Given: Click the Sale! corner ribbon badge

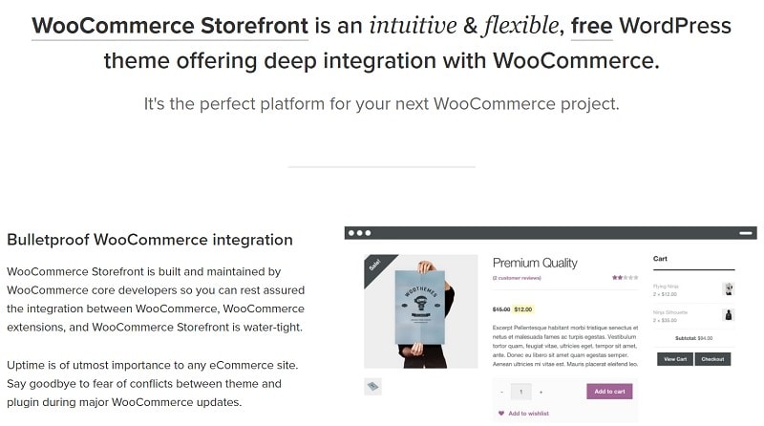Looking at the screenshot, I should coord(375,266).
